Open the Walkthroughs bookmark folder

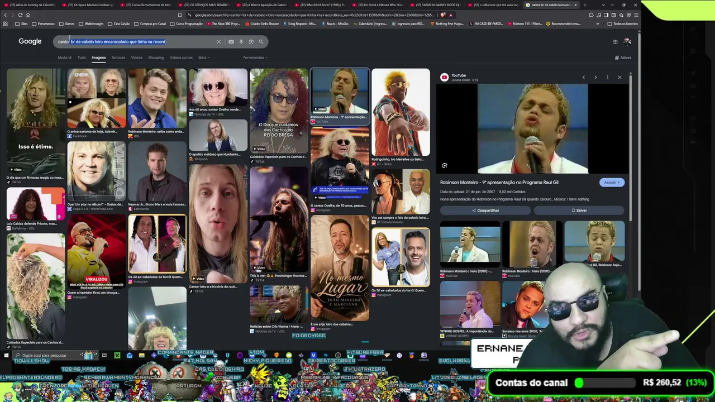pos(91,24)
